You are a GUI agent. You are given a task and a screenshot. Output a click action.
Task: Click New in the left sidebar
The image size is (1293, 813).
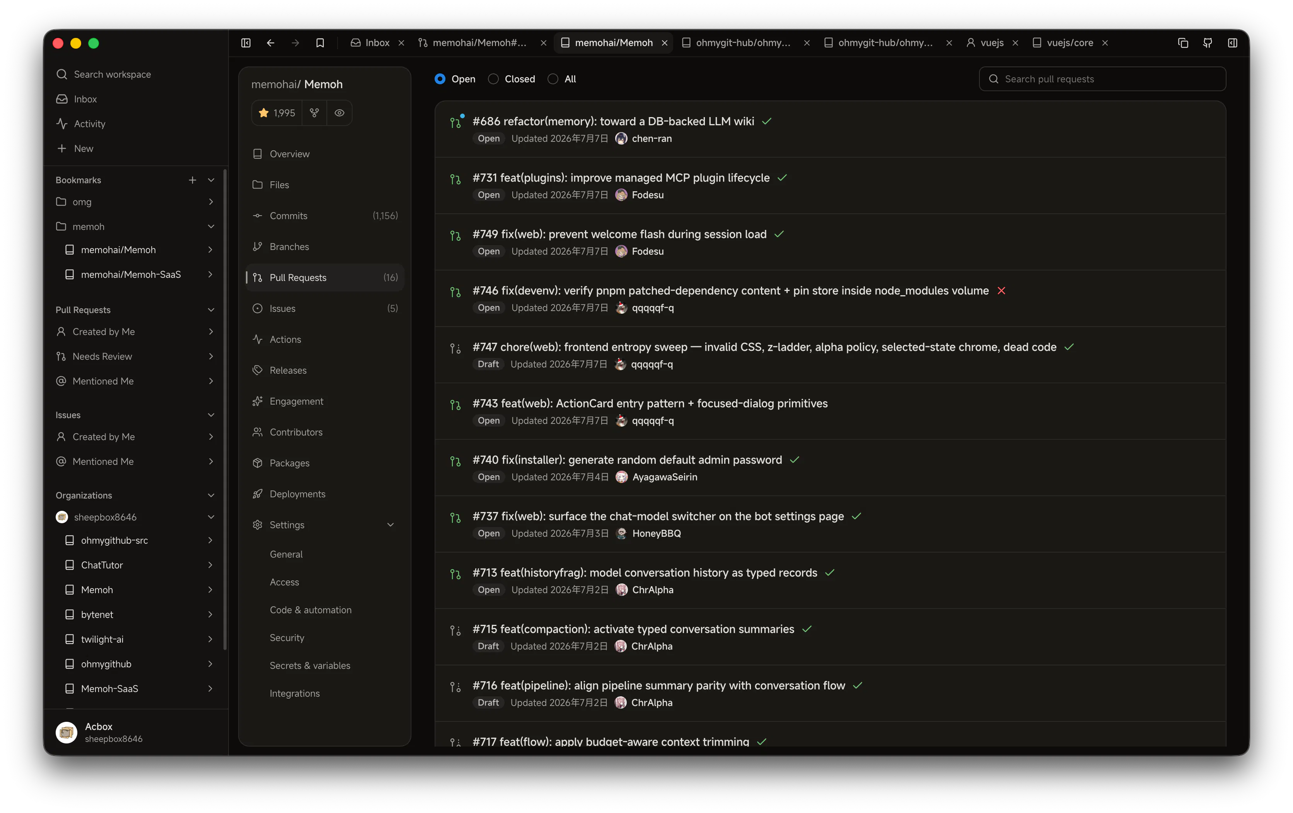click(136, 148)
